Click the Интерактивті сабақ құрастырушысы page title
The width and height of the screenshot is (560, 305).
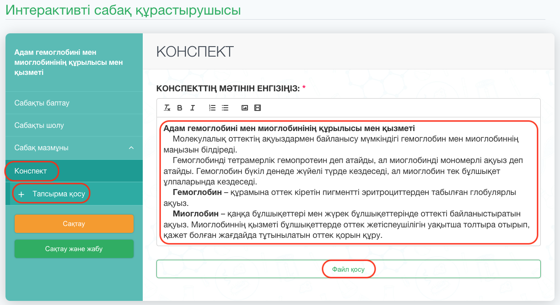(x=123, y=10)
